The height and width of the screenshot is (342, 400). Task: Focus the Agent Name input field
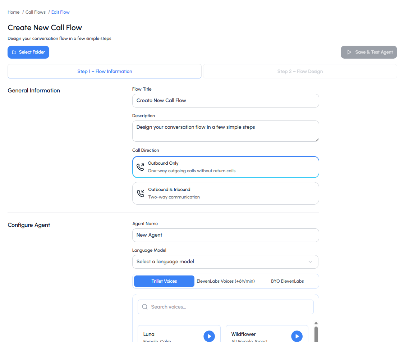(225, 235)
